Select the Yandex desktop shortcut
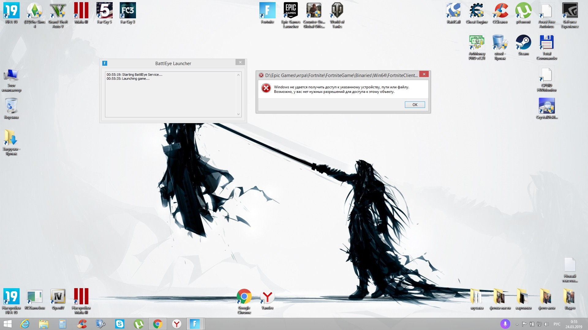588x330 pixels. pyautogui.click(x=267, y=299)
